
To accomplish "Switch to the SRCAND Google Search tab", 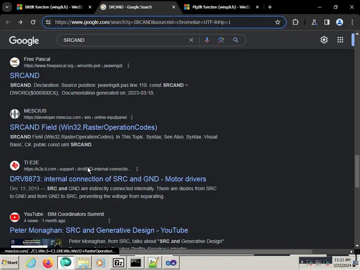I will (x=139, y=7).
